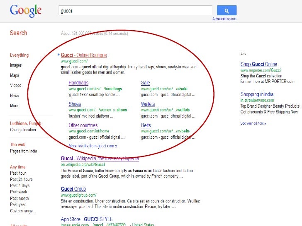This screenshot has width=302, height=226.
Task: Open the Shop Gucci Online ad
Action: [259, 64]
